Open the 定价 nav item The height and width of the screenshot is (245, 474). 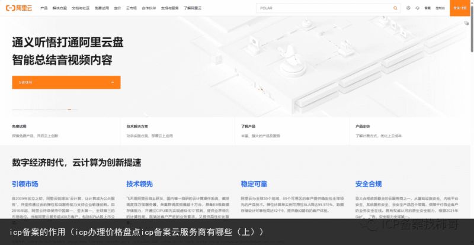[117, 8]
